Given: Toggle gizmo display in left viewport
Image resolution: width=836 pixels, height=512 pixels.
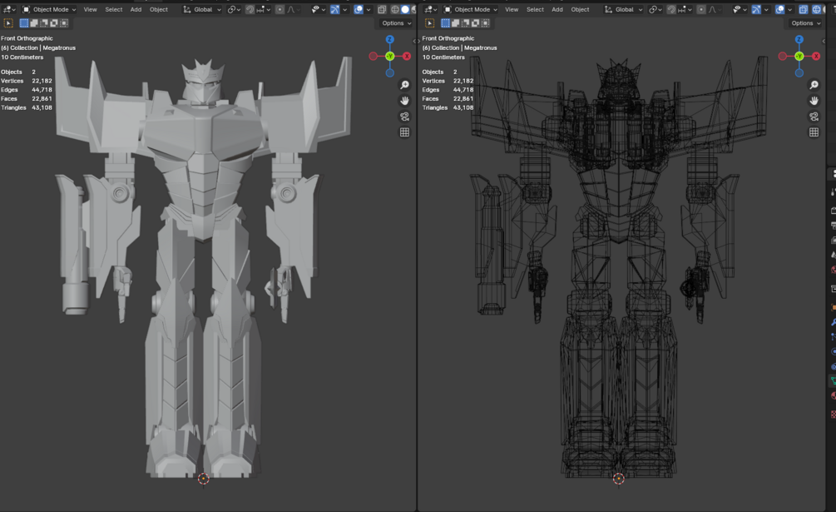Looking at the screenshot, I should click(x=335, y=10).
